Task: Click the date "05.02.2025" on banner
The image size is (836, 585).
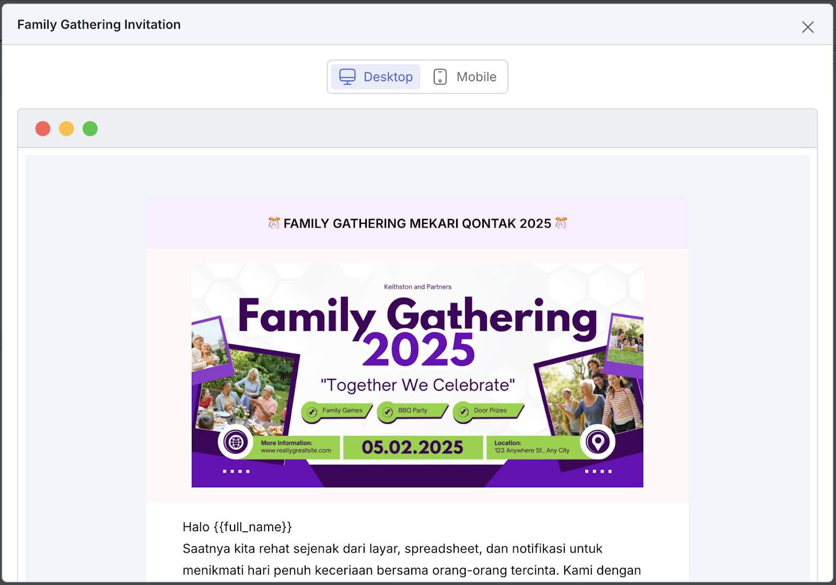Action: (x=412, y=447)
